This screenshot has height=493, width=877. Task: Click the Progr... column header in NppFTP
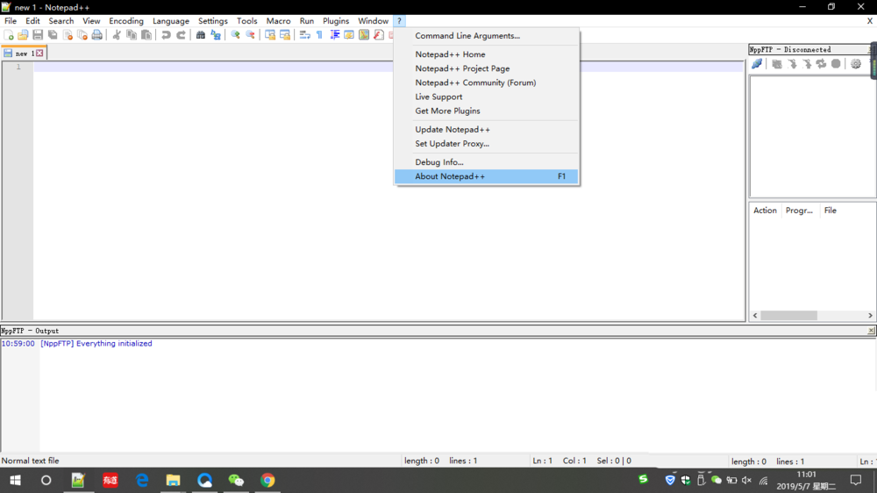click(799, 211)
